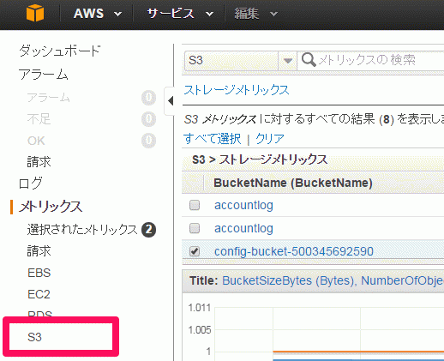Open the S3 namespace combo box
This screenshot has width=444, height=361.
[240, 60]
